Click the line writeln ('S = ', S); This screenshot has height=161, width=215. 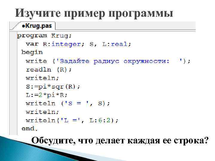pyautogui.click(x=68, y=103)
